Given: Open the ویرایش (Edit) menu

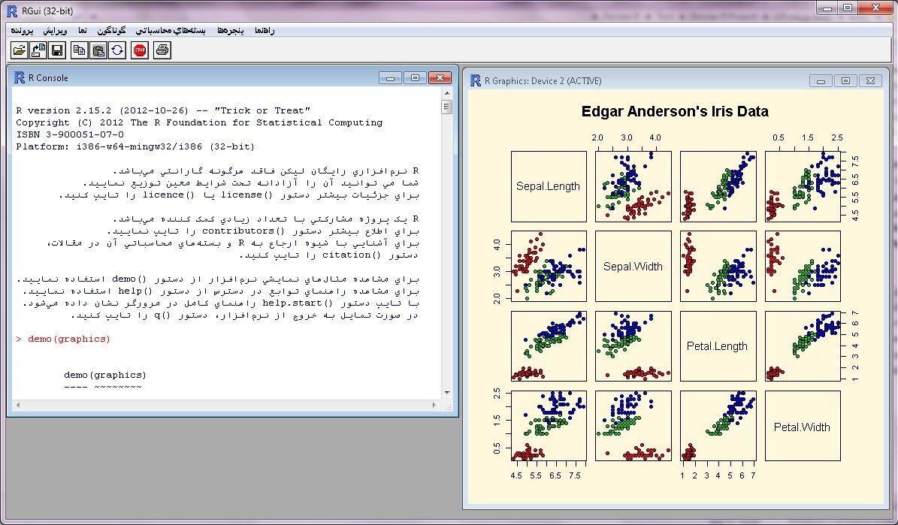Looking at the screenshot, I should coord(55,31).
